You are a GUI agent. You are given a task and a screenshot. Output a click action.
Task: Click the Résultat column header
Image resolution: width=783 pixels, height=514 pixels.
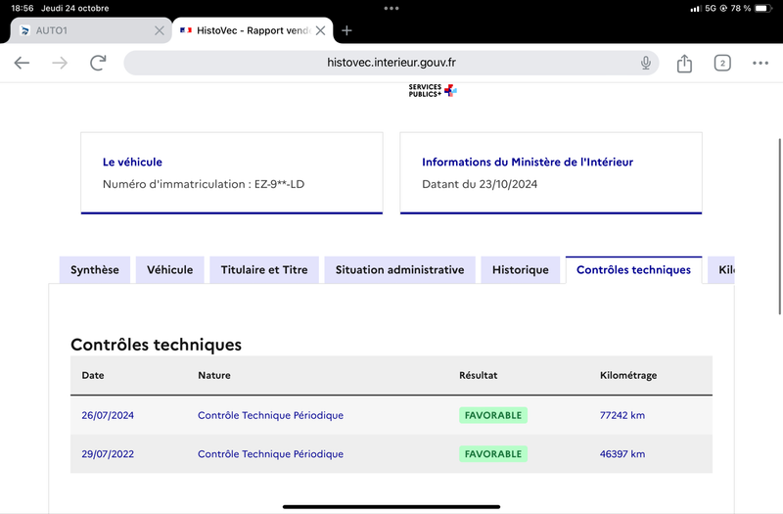pyautogui.click(x=479, y=375)
